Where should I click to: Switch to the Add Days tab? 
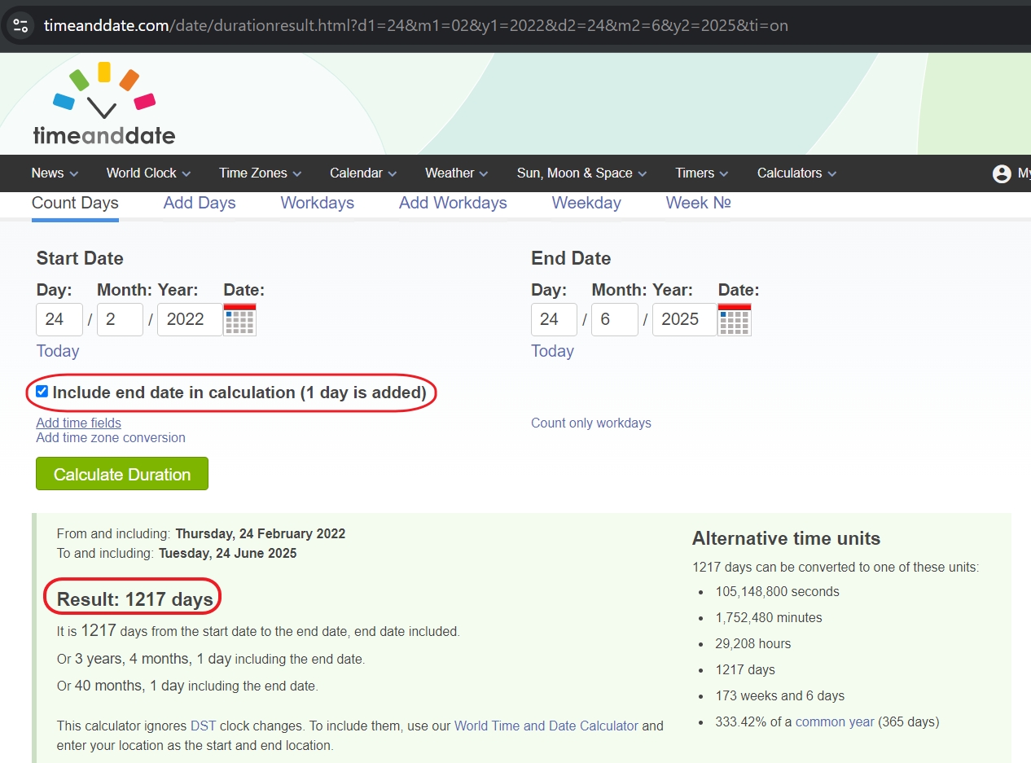(x=200, y=203)
